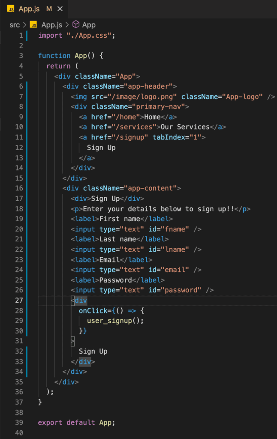Viewport: 277px width, 439px height.
Task: Click className="App" on line 5
Action: point(105,76)
